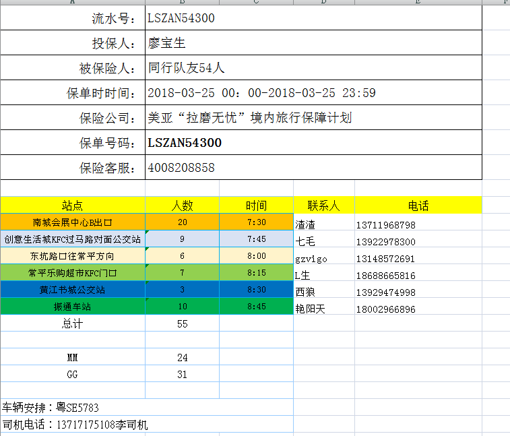This screenshot has height=436, width=510.
Task: Select the cell containing 流水号 label
Action: tap(73, 18)
